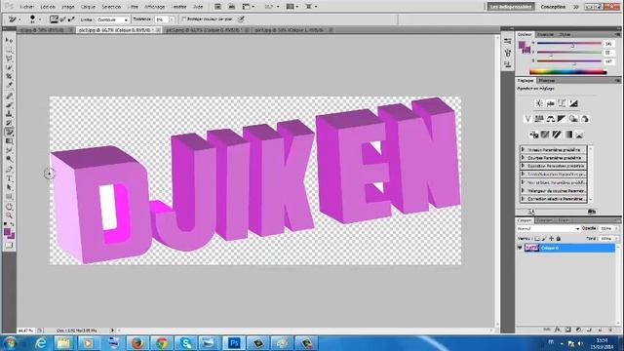Select the Zoom tool in toolbox
Viewport: 624px width, 351px height.
click(9, 215)
